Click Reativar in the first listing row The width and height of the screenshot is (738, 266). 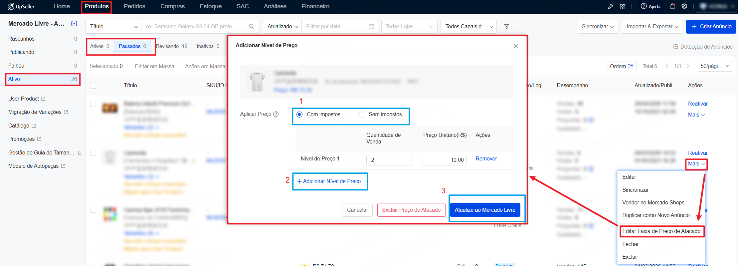point(698,104)
